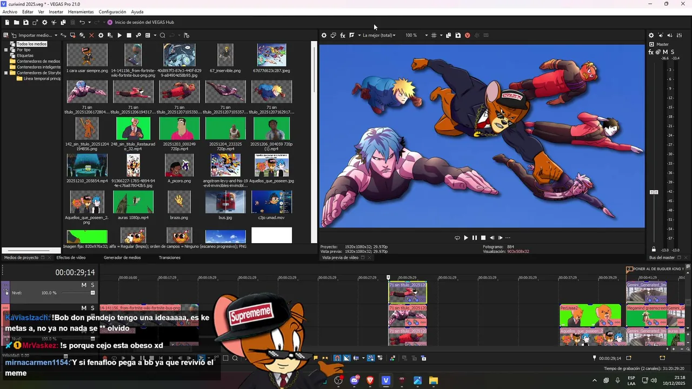Screen dimensions: 692x389
Task: Expand the Por tipo tree node
Action: tap(6, 50)
